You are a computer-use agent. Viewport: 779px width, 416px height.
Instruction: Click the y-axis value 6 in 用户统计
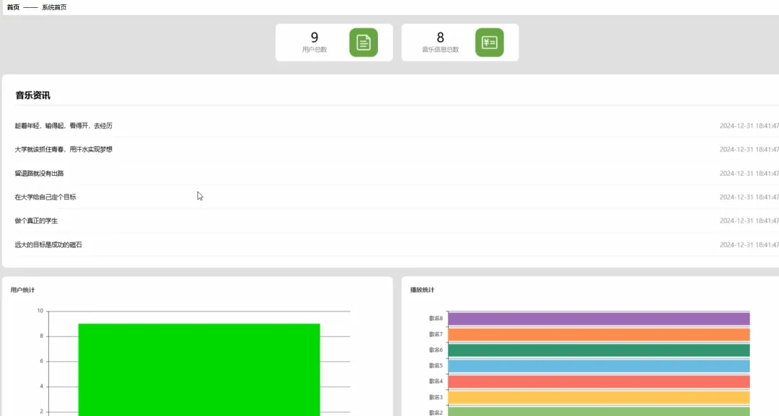click(x=42, y=361)
